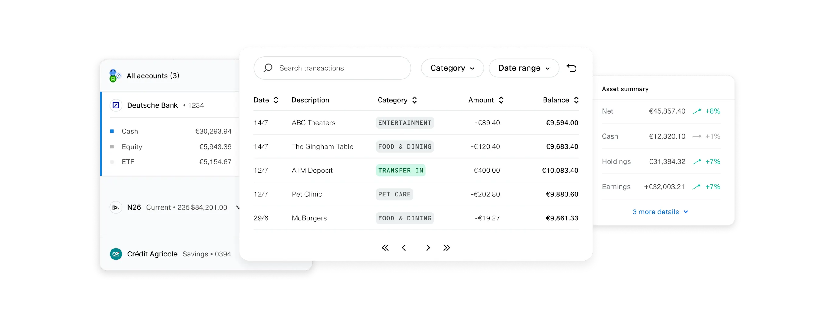Go to the next page of transactions
This screenshot has width=835, height=321.
click(x=428, y=248)
